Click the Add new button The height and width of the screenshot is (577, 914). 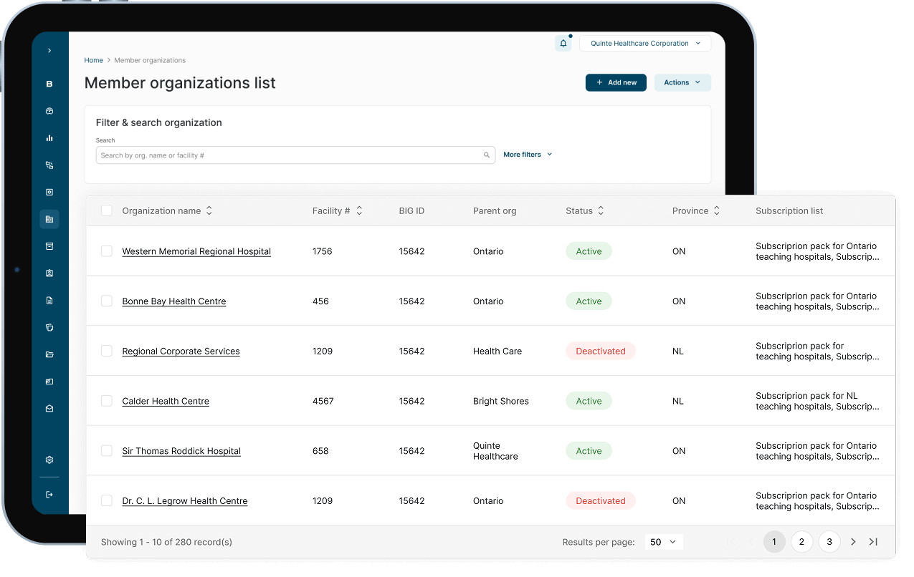(616, 83)
